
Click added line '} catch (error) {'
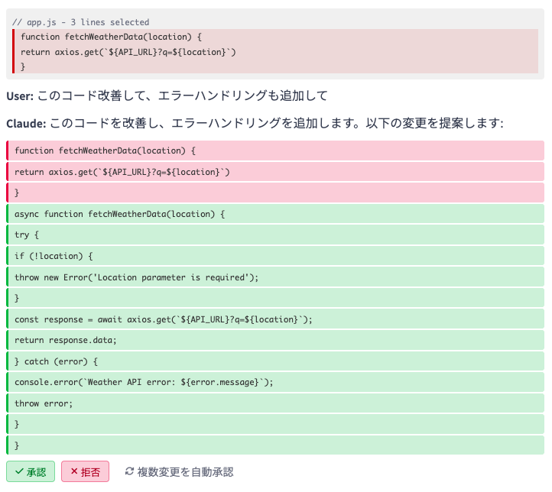(275, 361)
